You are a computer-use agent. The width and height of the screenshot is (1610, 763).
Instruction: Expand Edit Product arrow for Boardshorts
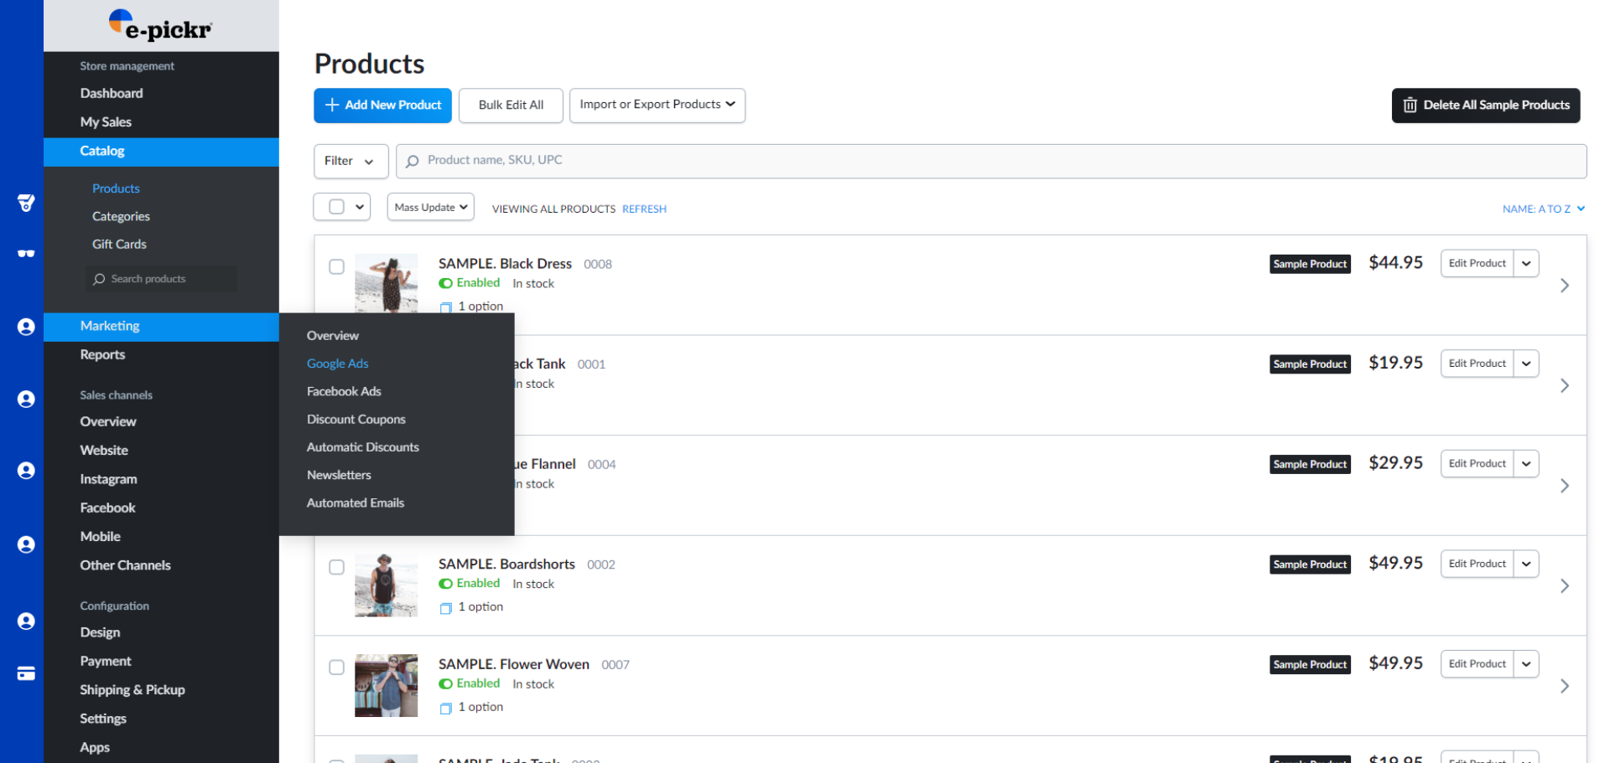tap(1526, 564)
